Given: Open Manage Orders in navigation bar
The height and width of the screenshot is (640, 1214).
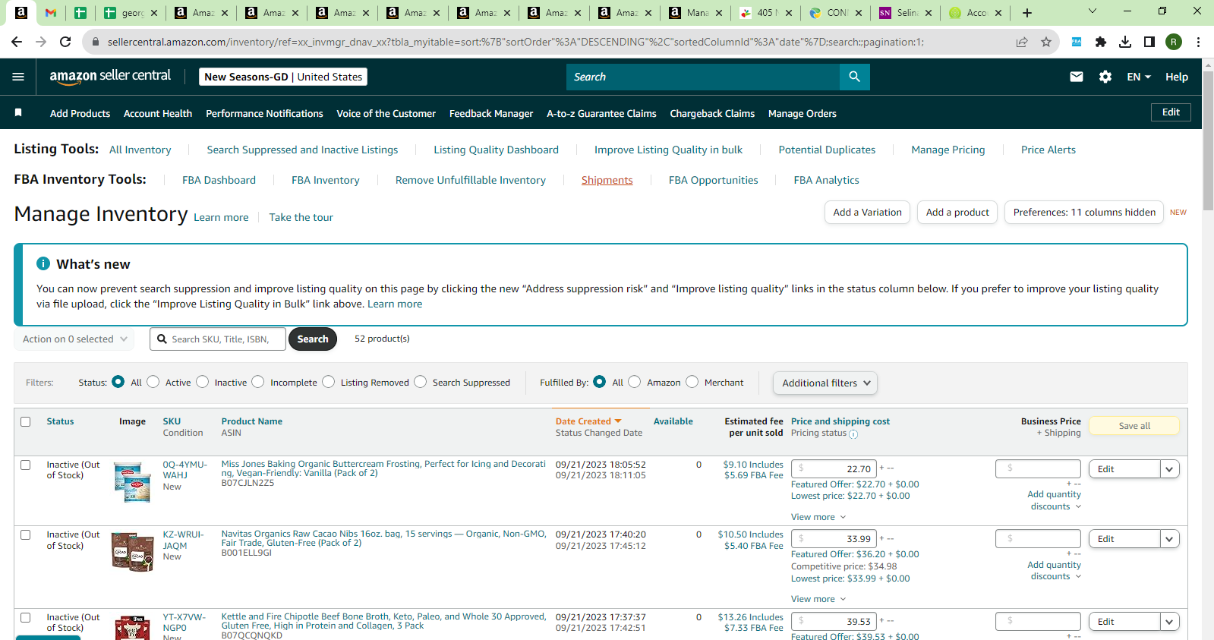Looking at the screenshot, I should pyautogui.click(x=803, y=113).
